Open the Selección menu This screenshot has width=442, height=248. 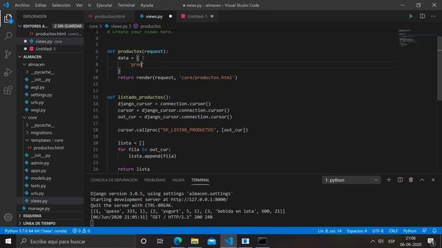click(61, 5)
